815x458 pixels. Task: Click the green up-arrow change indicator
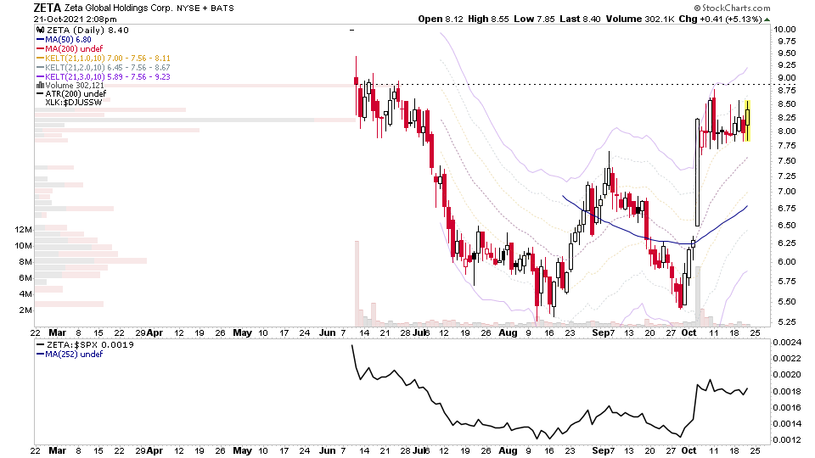(767, 20)
